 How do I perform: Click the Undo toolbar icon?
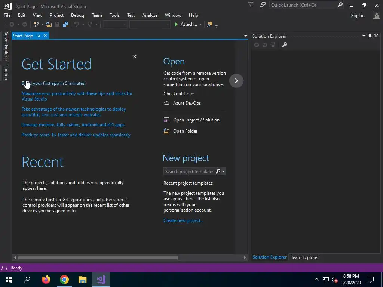point(77,24)
